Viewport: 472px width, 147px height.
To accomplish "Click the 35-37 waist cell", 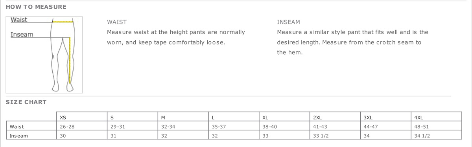I will tap(234, 127).
